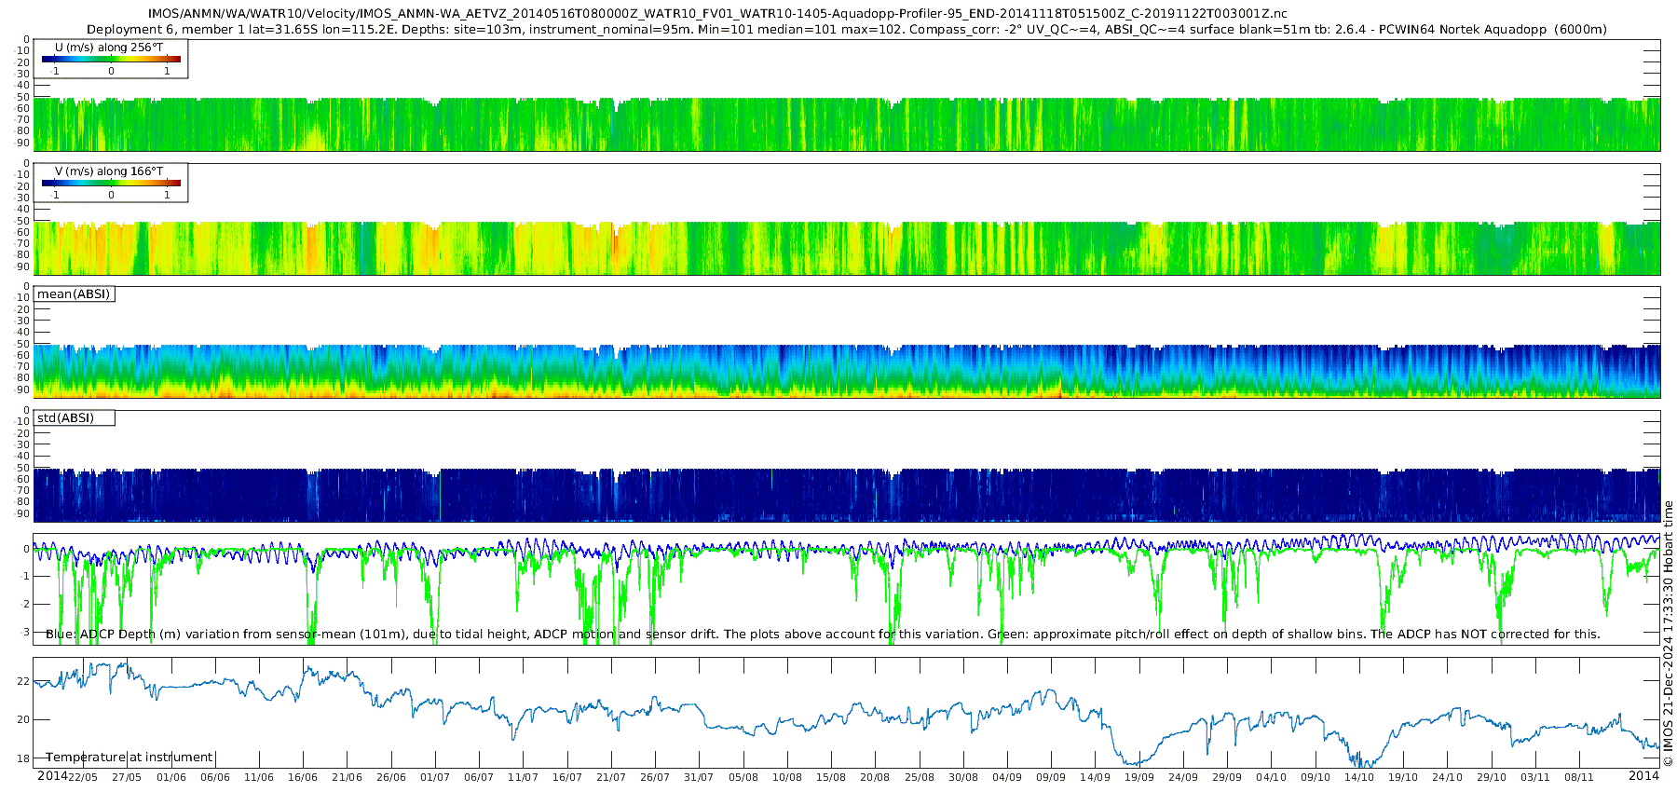Choose the 16/06 date tick label
This screenshot has height=792, width=1677.
point(303,777)
